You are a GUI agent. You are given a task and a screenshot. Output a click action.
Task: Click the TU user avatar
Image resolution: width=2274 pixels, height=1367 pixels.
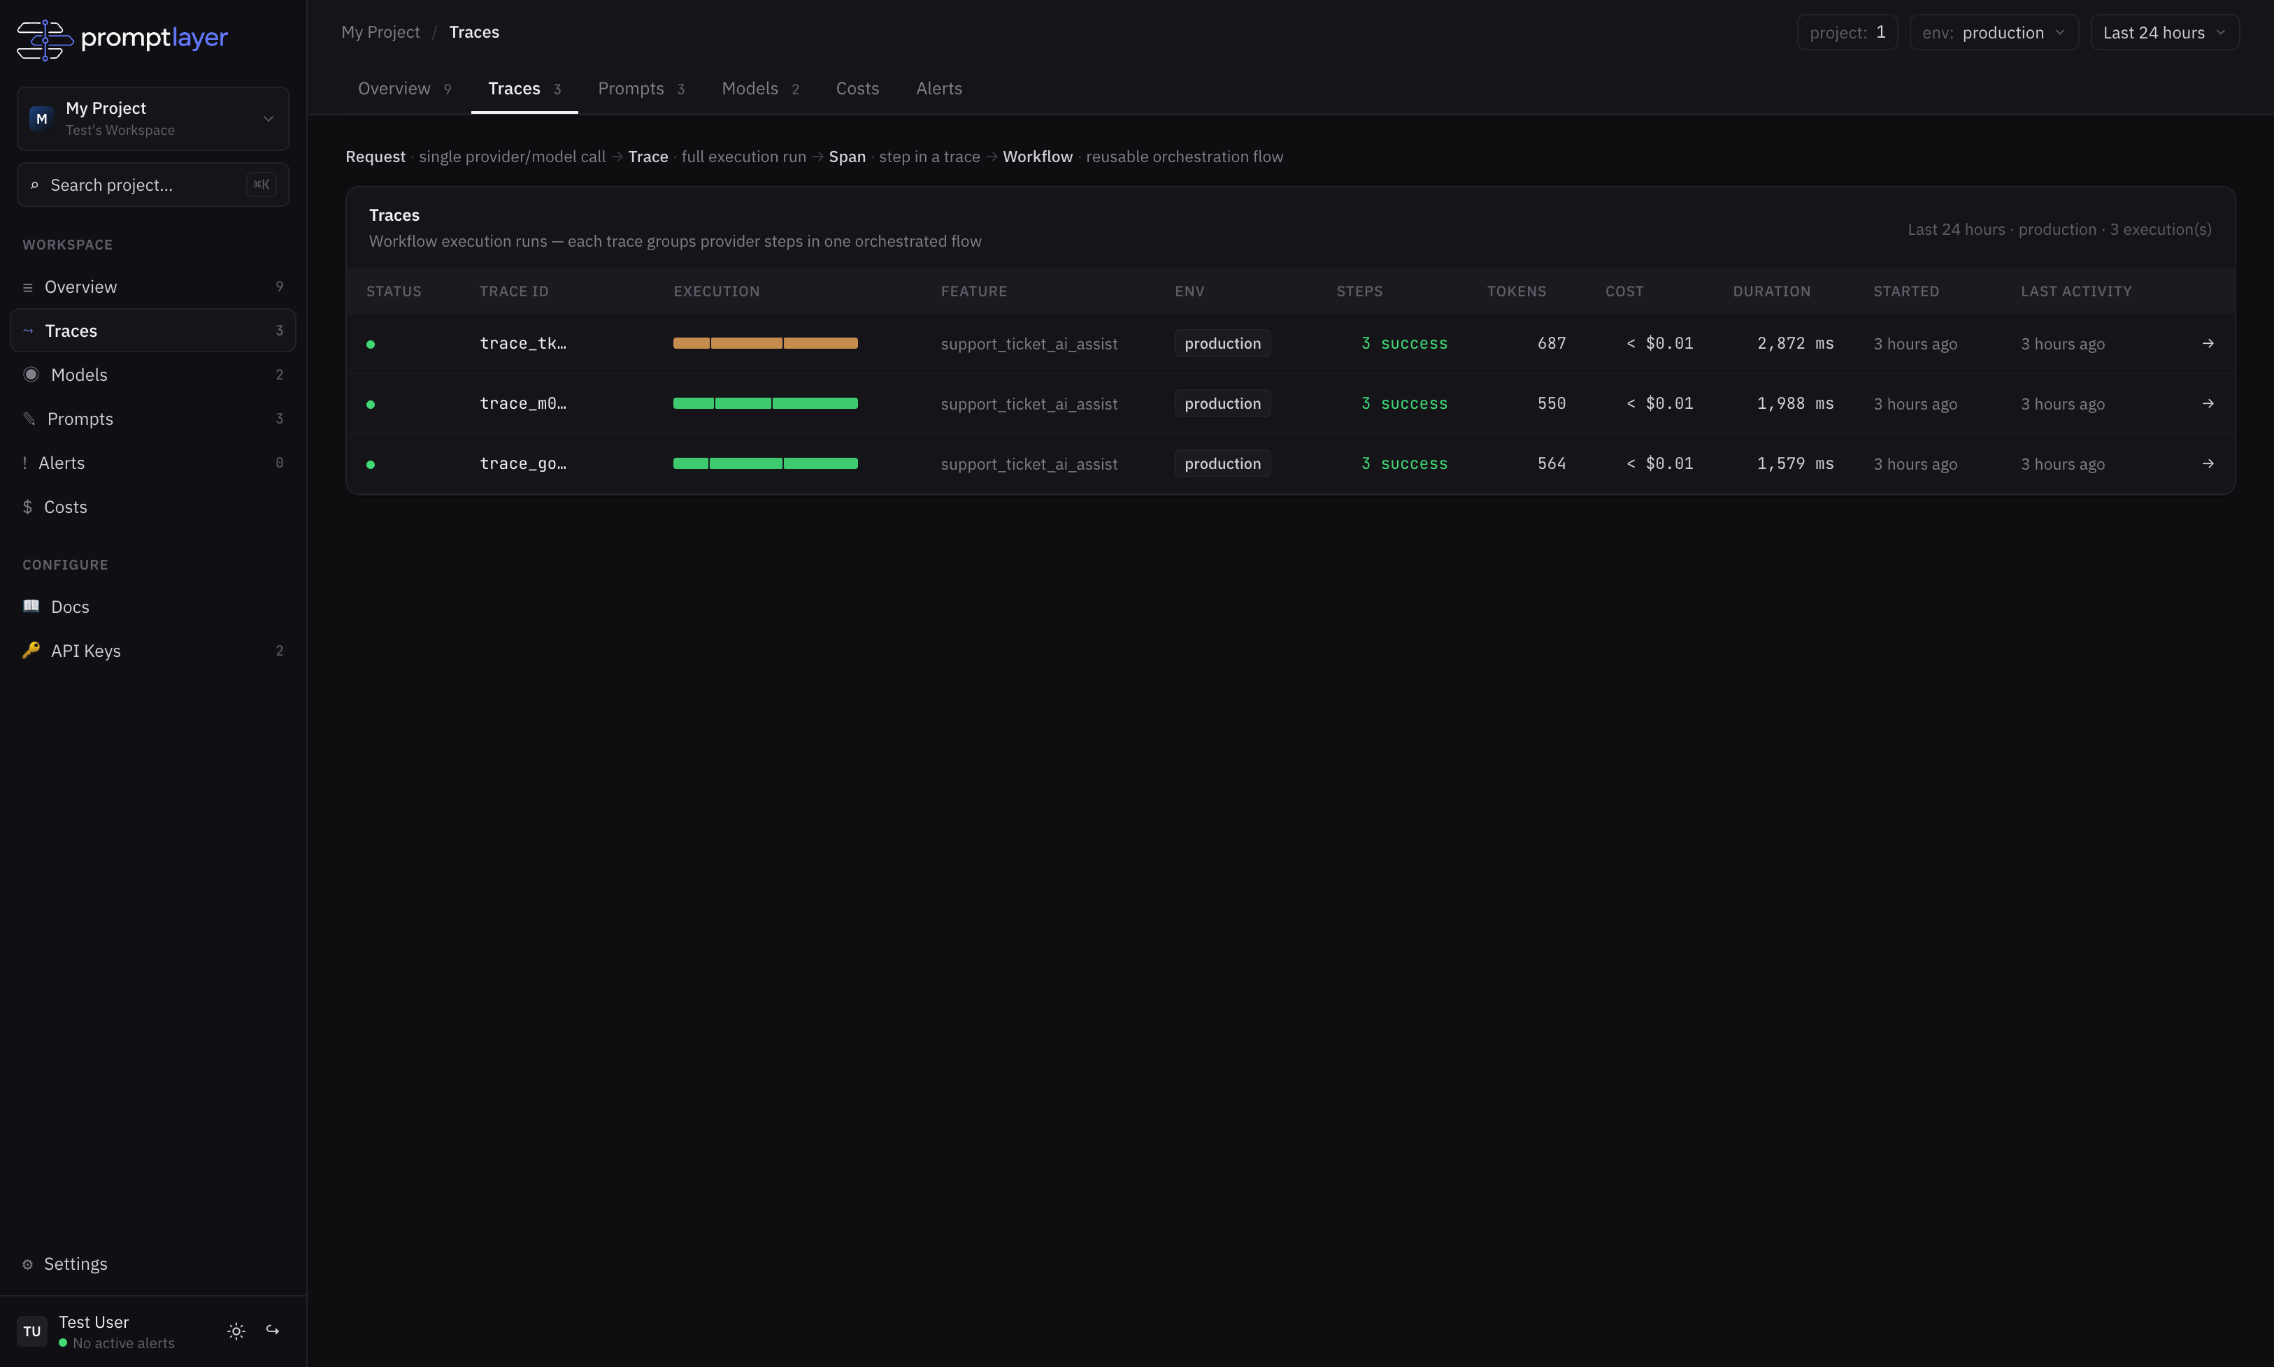tap(32, 1331)
